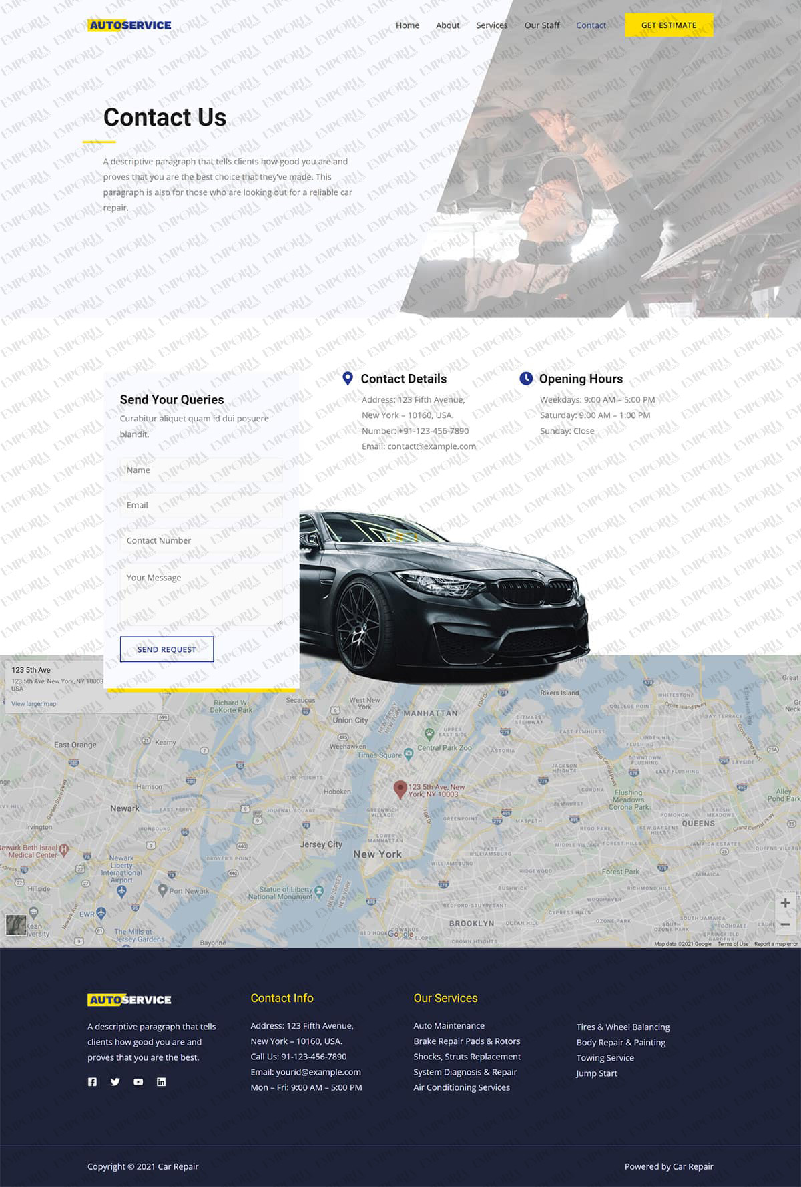Zoom in on the map with plus
The width and height of the screenshot is (801, 1187).
tap(785, 903)
